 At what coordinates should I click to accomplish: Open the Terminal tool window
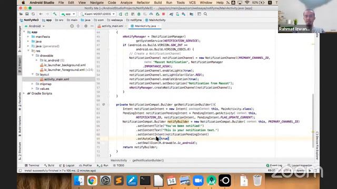coord(32,165)
